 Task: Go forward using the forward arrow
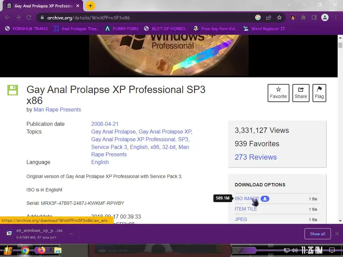click(x=18, y=18)
